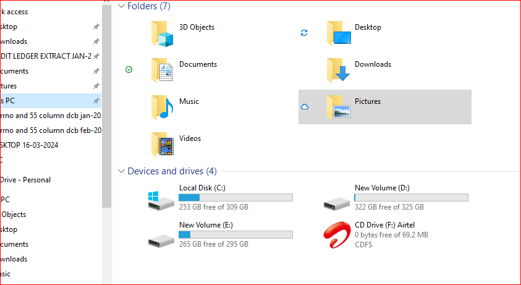Click '253 GB free of 309 GB' text
The width and height of the screenshot is (521, 285).
point(214,207)
